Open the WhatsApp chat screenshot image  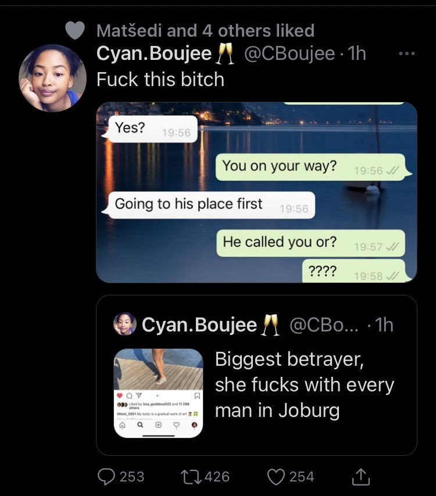pyautogui.click(x=256, y=192)
